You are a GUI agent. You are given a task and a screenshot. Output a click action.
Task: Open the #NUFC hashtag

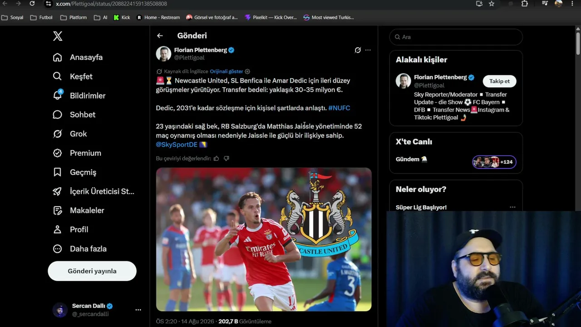tap(339, 108)
